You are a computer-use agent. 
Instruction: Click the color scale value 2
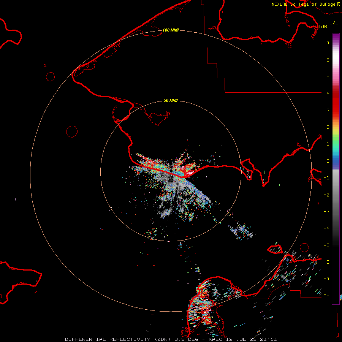click(328, 127)
